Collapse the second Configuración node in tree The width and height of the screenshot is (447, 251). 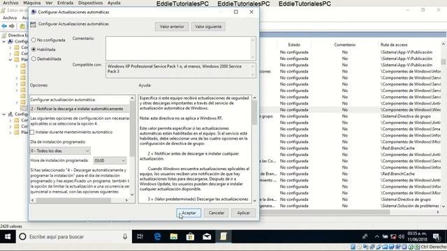[4, 114]
